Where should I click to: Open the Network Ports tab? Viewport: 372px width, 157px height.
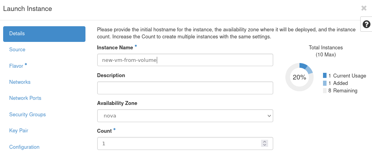coord(25,98)
